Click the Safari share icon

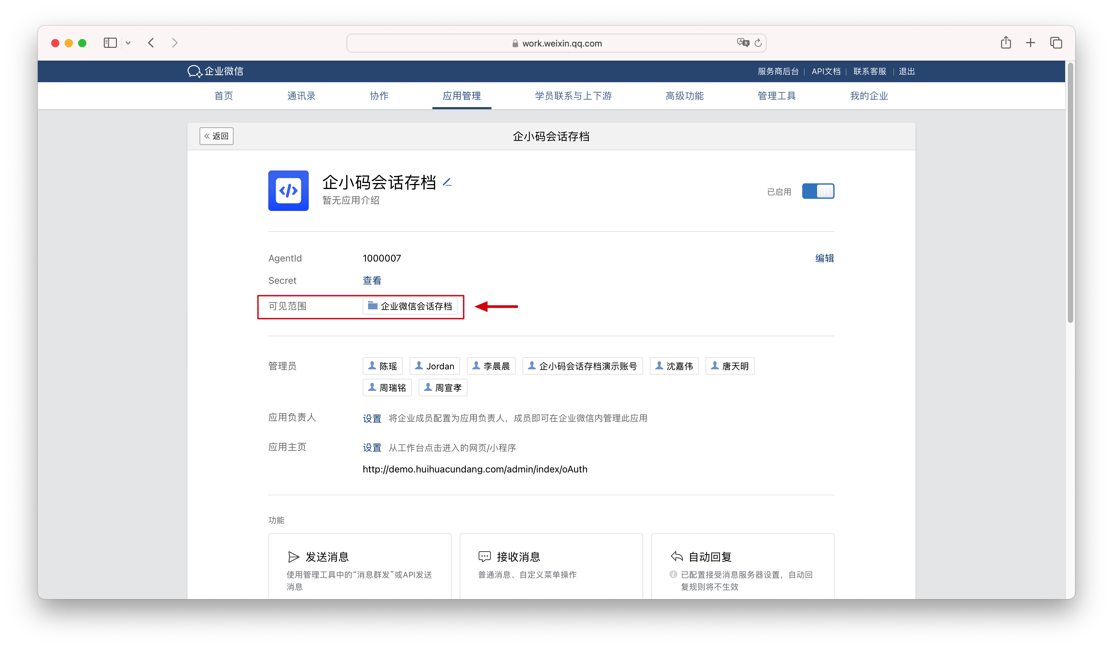[1006, 42]
